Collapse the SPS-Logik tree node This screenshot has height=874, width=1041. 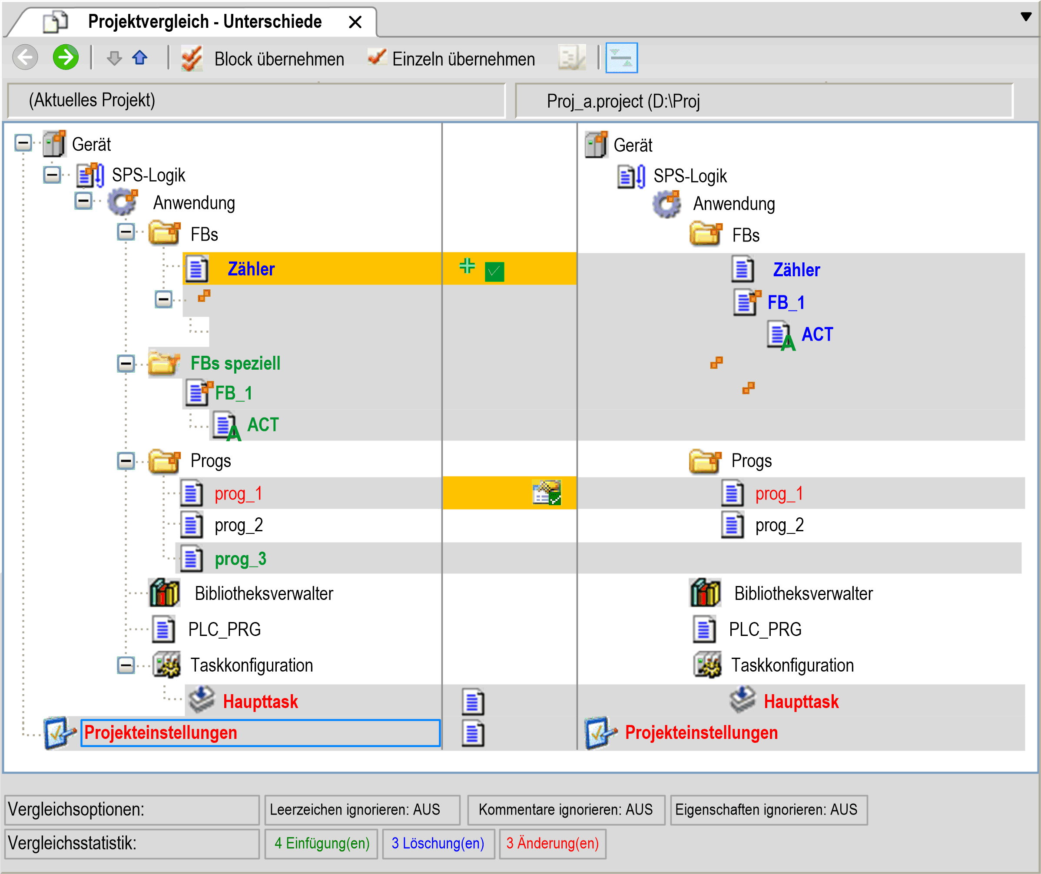[x=52, y=175]
